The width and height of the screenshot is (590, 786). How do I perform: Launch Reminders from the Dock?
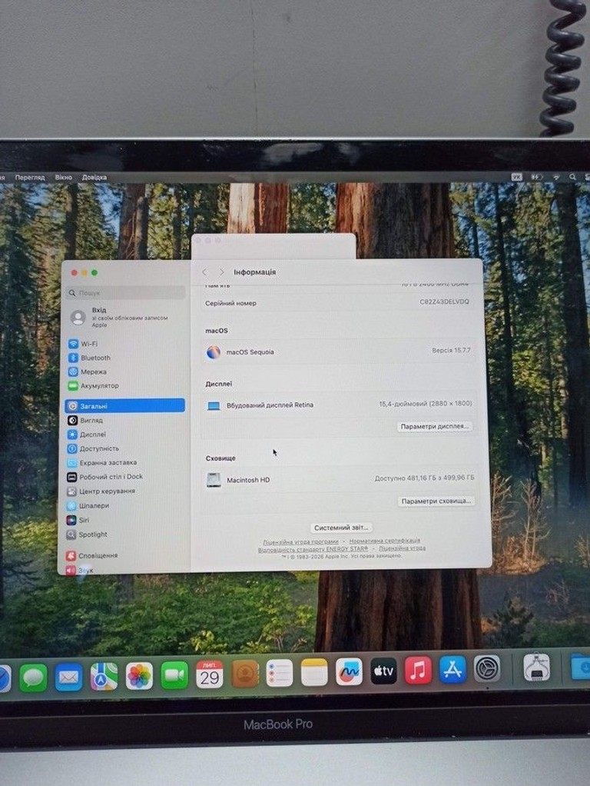tap(279, 673)
